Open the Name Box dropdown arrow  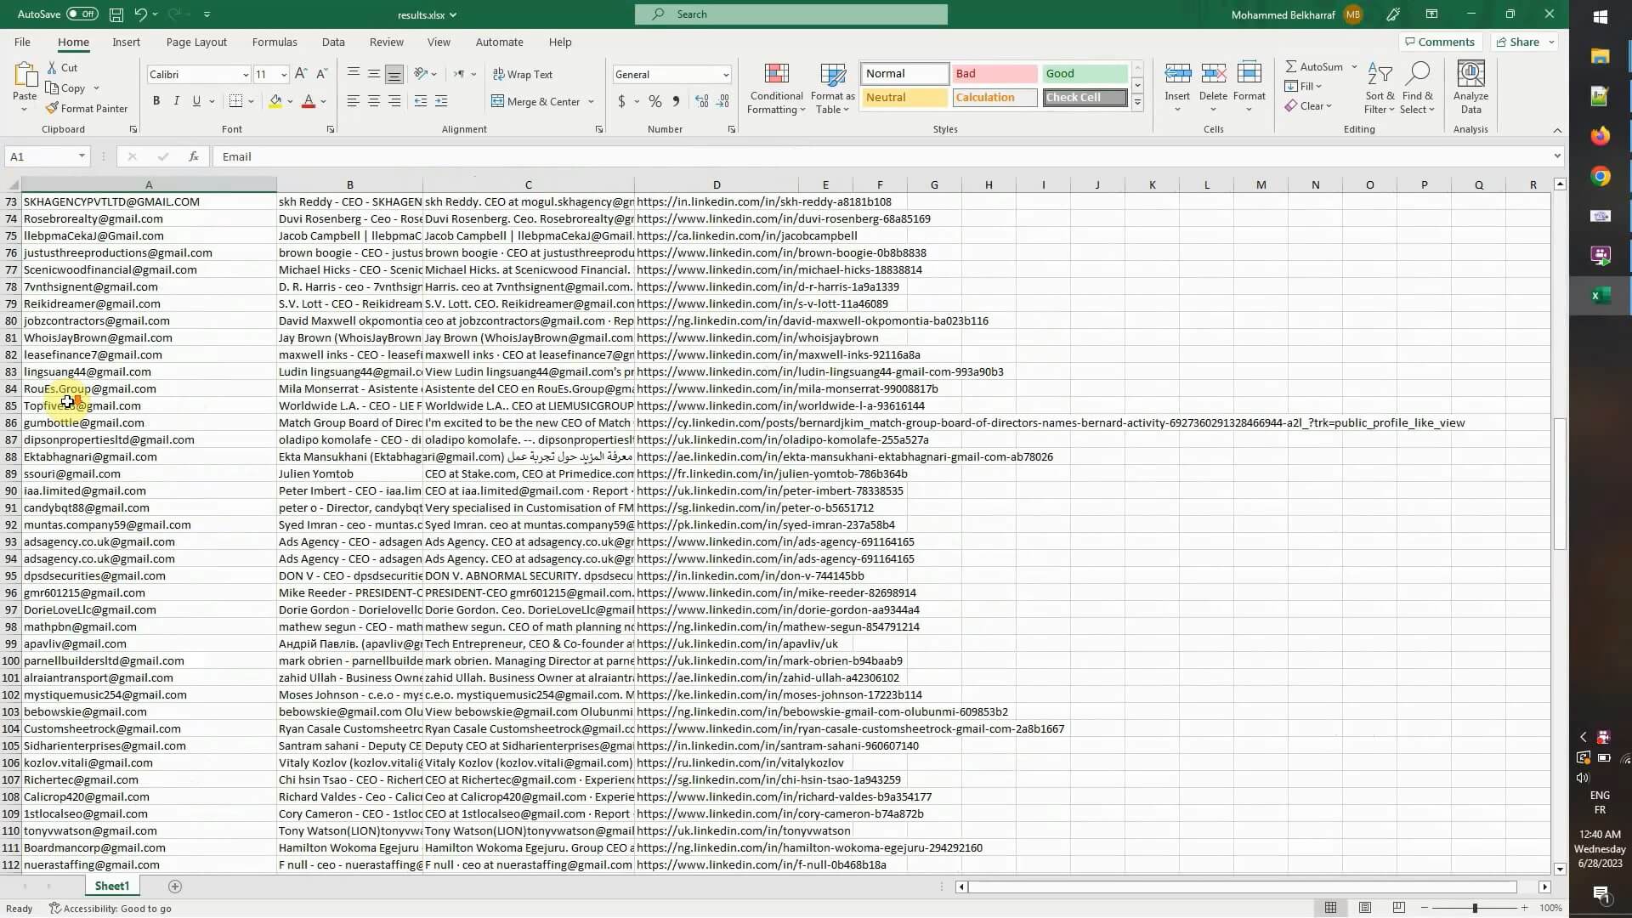pos(82,156)
